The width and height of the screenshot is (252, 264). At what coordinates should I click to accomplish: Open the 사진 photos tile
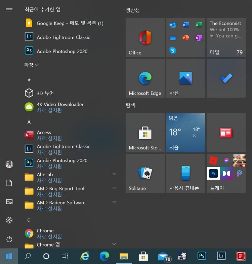coord(185,78)
